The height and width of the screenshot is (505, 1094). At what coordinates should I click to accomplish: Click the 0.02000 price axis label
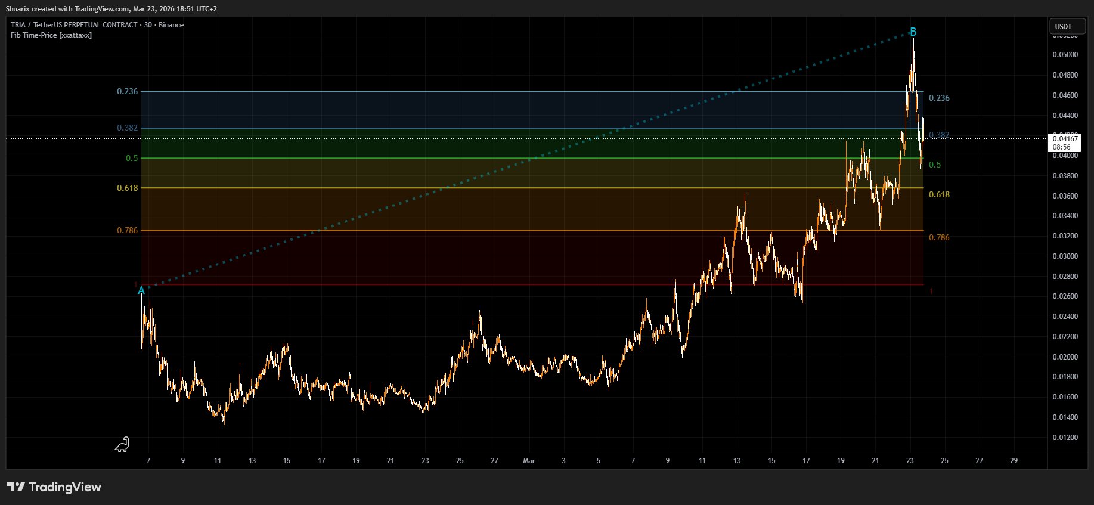(x=1065, y=357)
